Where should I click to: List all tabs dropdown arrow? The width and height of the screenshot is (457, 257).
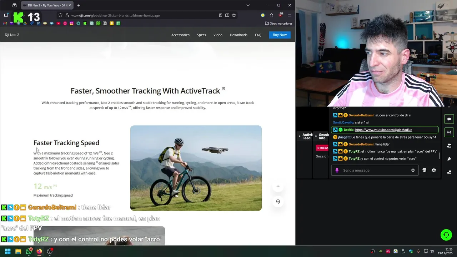(248, 5)
